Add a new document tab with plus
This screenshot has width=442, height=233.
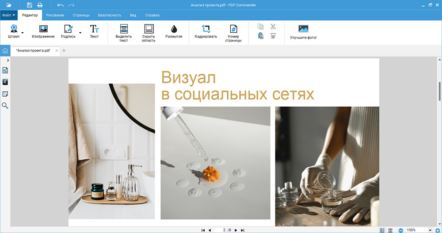pyautogui.click(x=64, y=51)
